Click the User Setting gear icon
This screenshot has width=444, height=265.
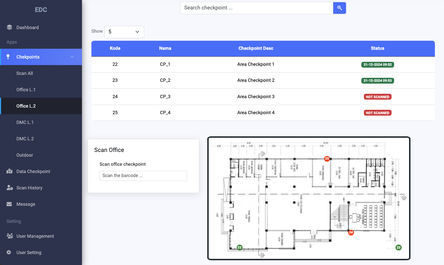tap(9, 252)
